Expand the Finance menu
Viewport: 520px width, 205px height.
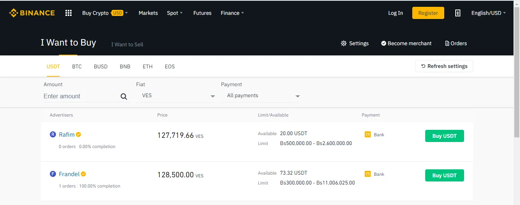pos(232,13)
